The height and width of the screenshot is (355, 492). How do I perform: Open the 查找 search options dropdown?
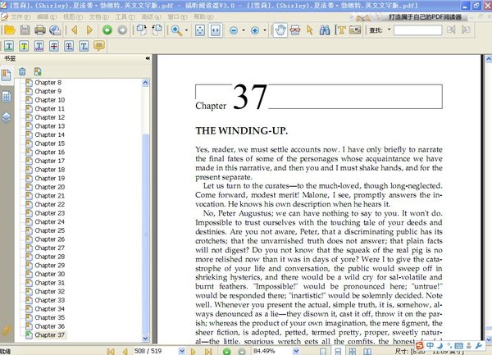pos(389,30)
